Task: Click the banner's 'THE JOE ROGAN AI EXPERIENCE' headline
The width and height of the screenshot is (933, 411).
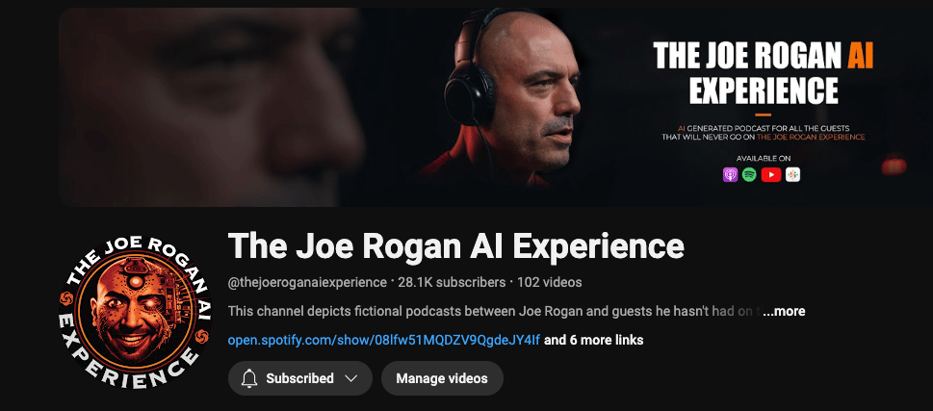Action: (x=764, y=72)
